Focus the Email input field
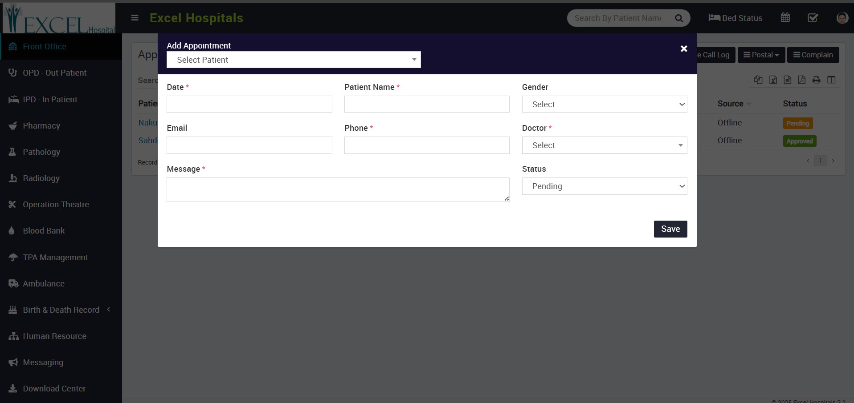The height and width of the screenshot is (403, 854). coord(249,145)
